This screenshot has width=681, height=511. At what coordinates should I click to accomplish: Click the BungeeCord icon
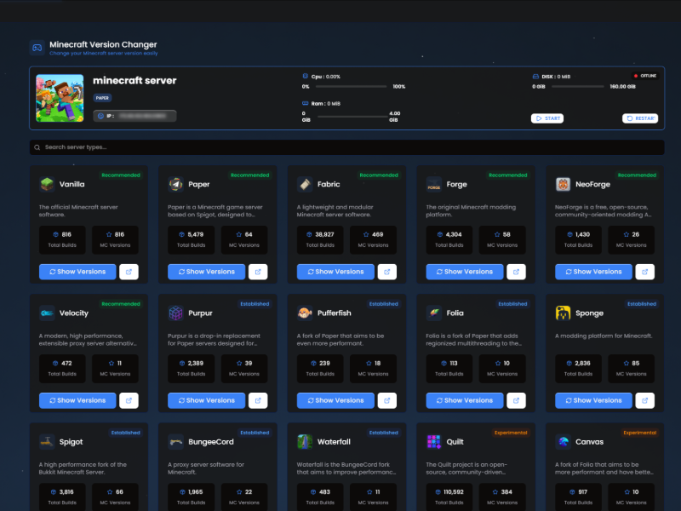pyautogui.click(x=176, y=442)
